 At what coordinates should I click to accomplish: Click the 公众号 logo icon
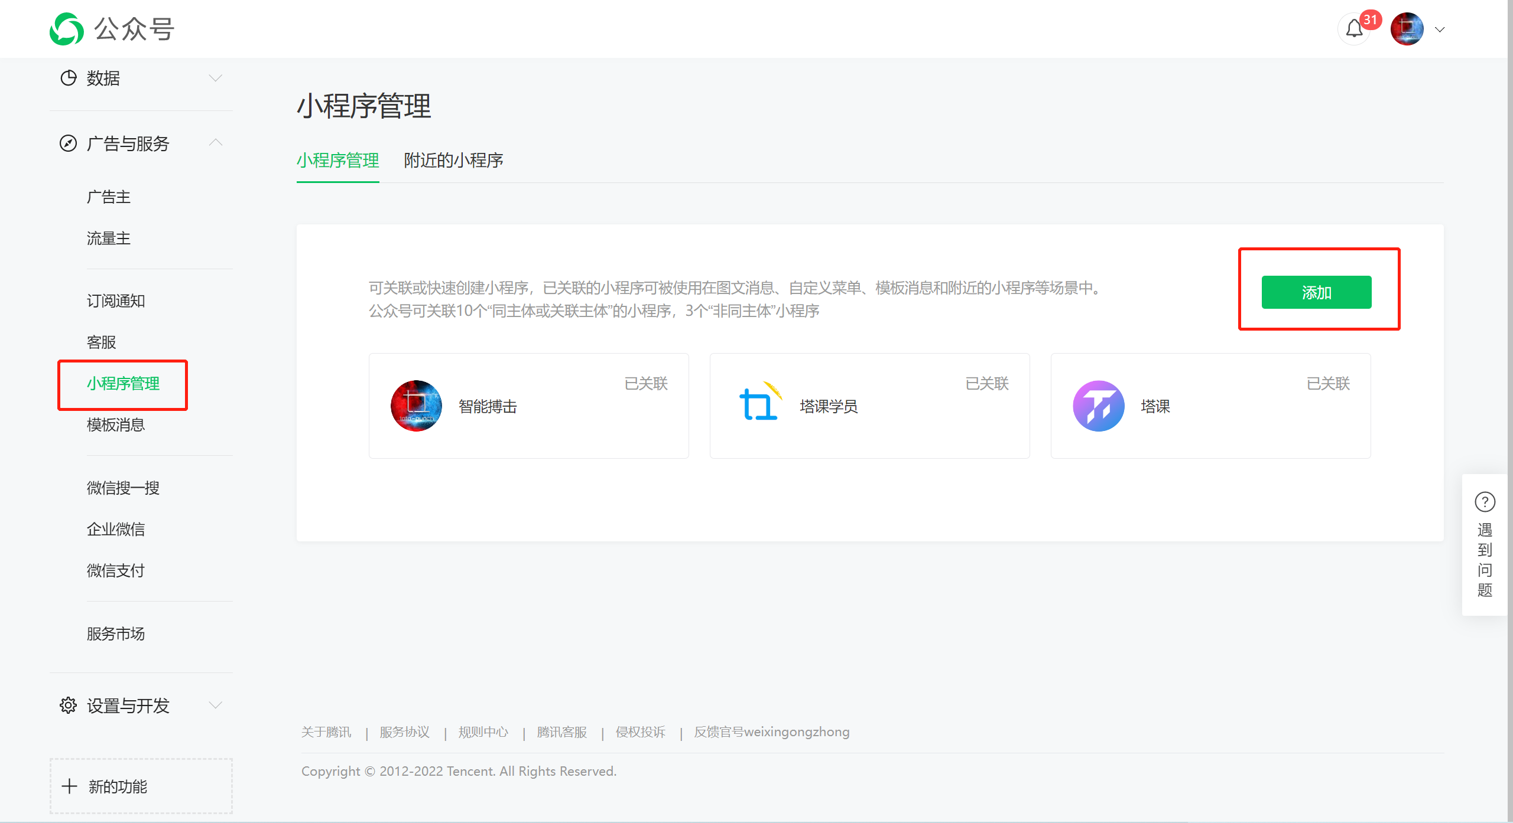66,29
